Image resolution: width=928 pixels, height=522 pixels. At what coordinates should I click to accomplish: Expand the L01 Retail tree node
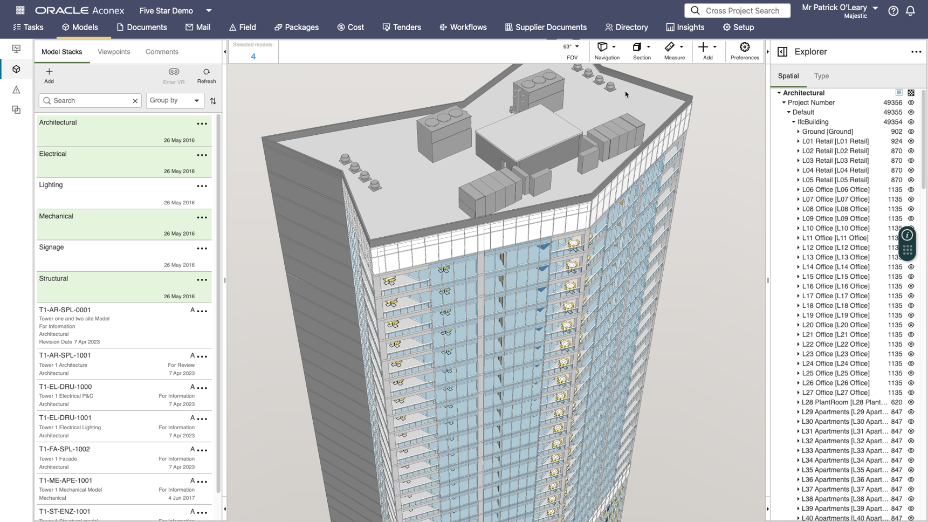tap(799, 141)
